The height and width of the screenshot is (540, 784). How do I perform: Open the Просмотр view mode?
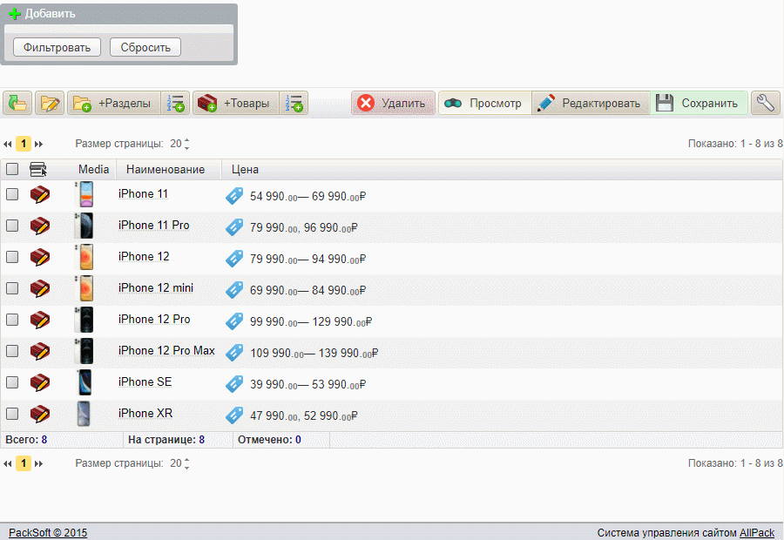point(485,103)
